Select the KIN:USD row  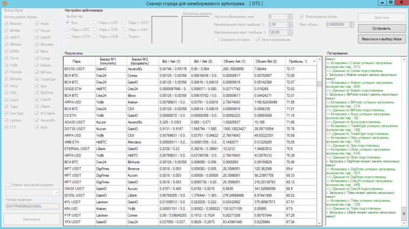190,209
